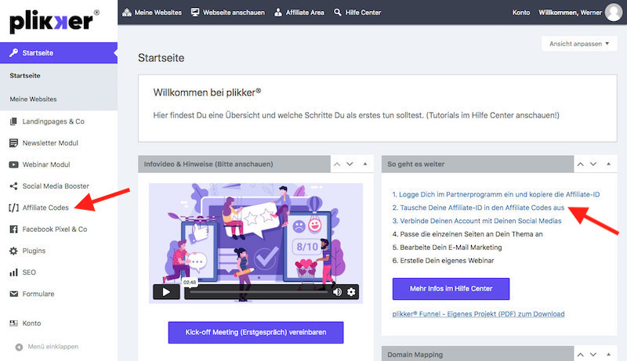Open the plikker Funnel PDF download link
Screen dimensions: 627x361
tap(478, 314)
